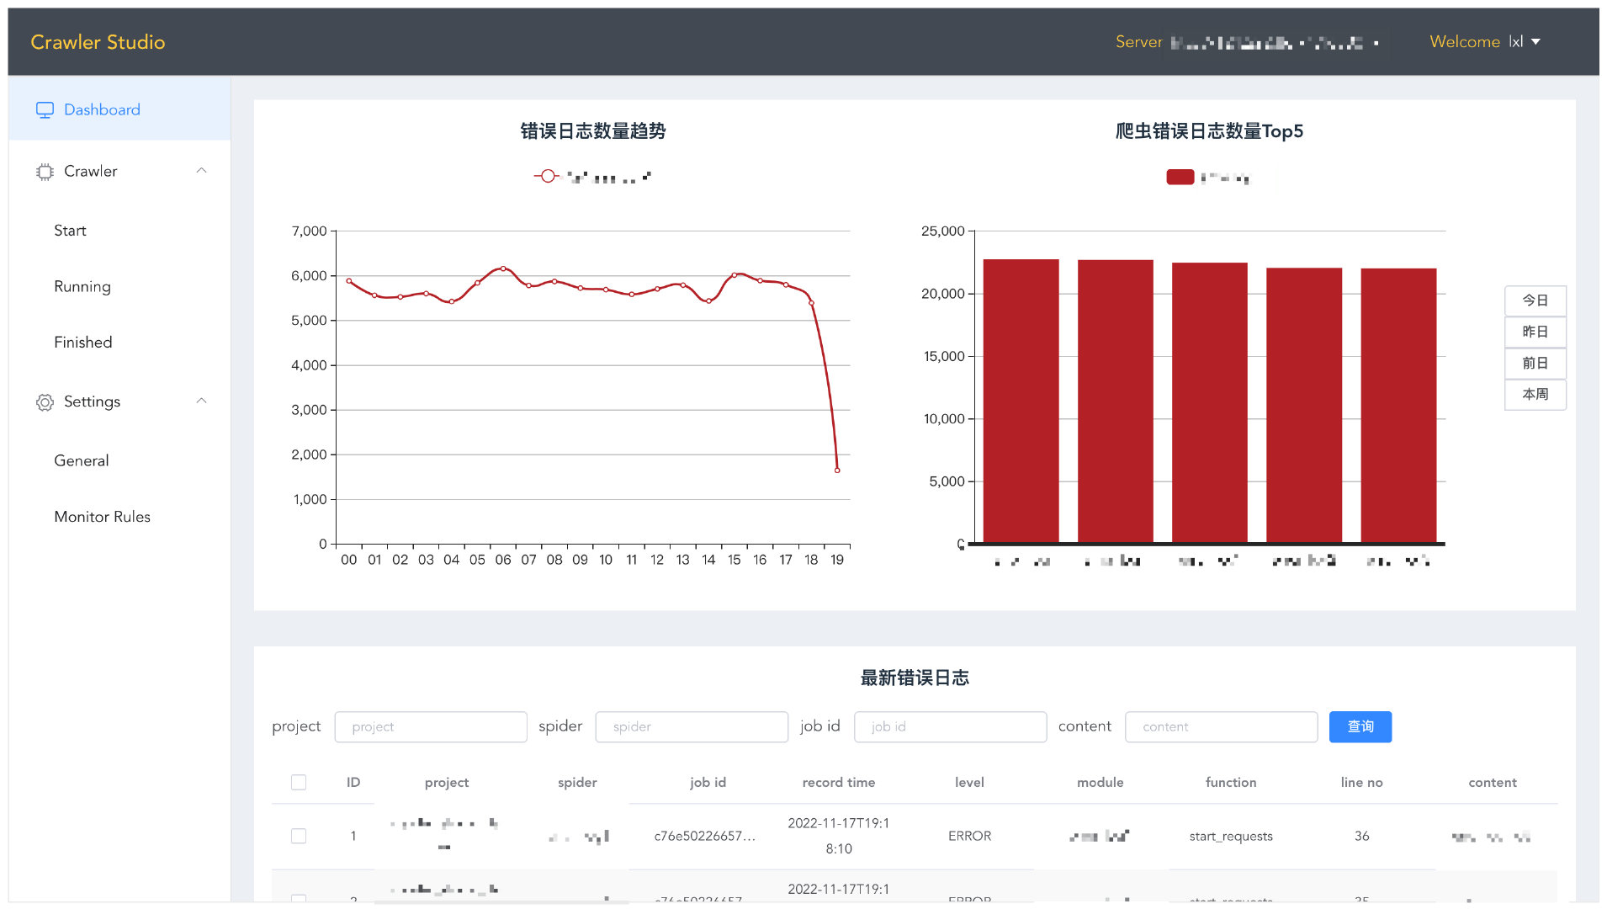Toggle the line chart legend marker

click(x=548, y=176)
